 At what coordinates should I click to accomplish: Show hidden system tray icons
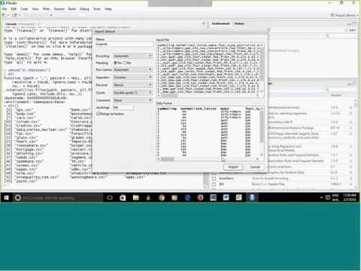click(321, 198)
